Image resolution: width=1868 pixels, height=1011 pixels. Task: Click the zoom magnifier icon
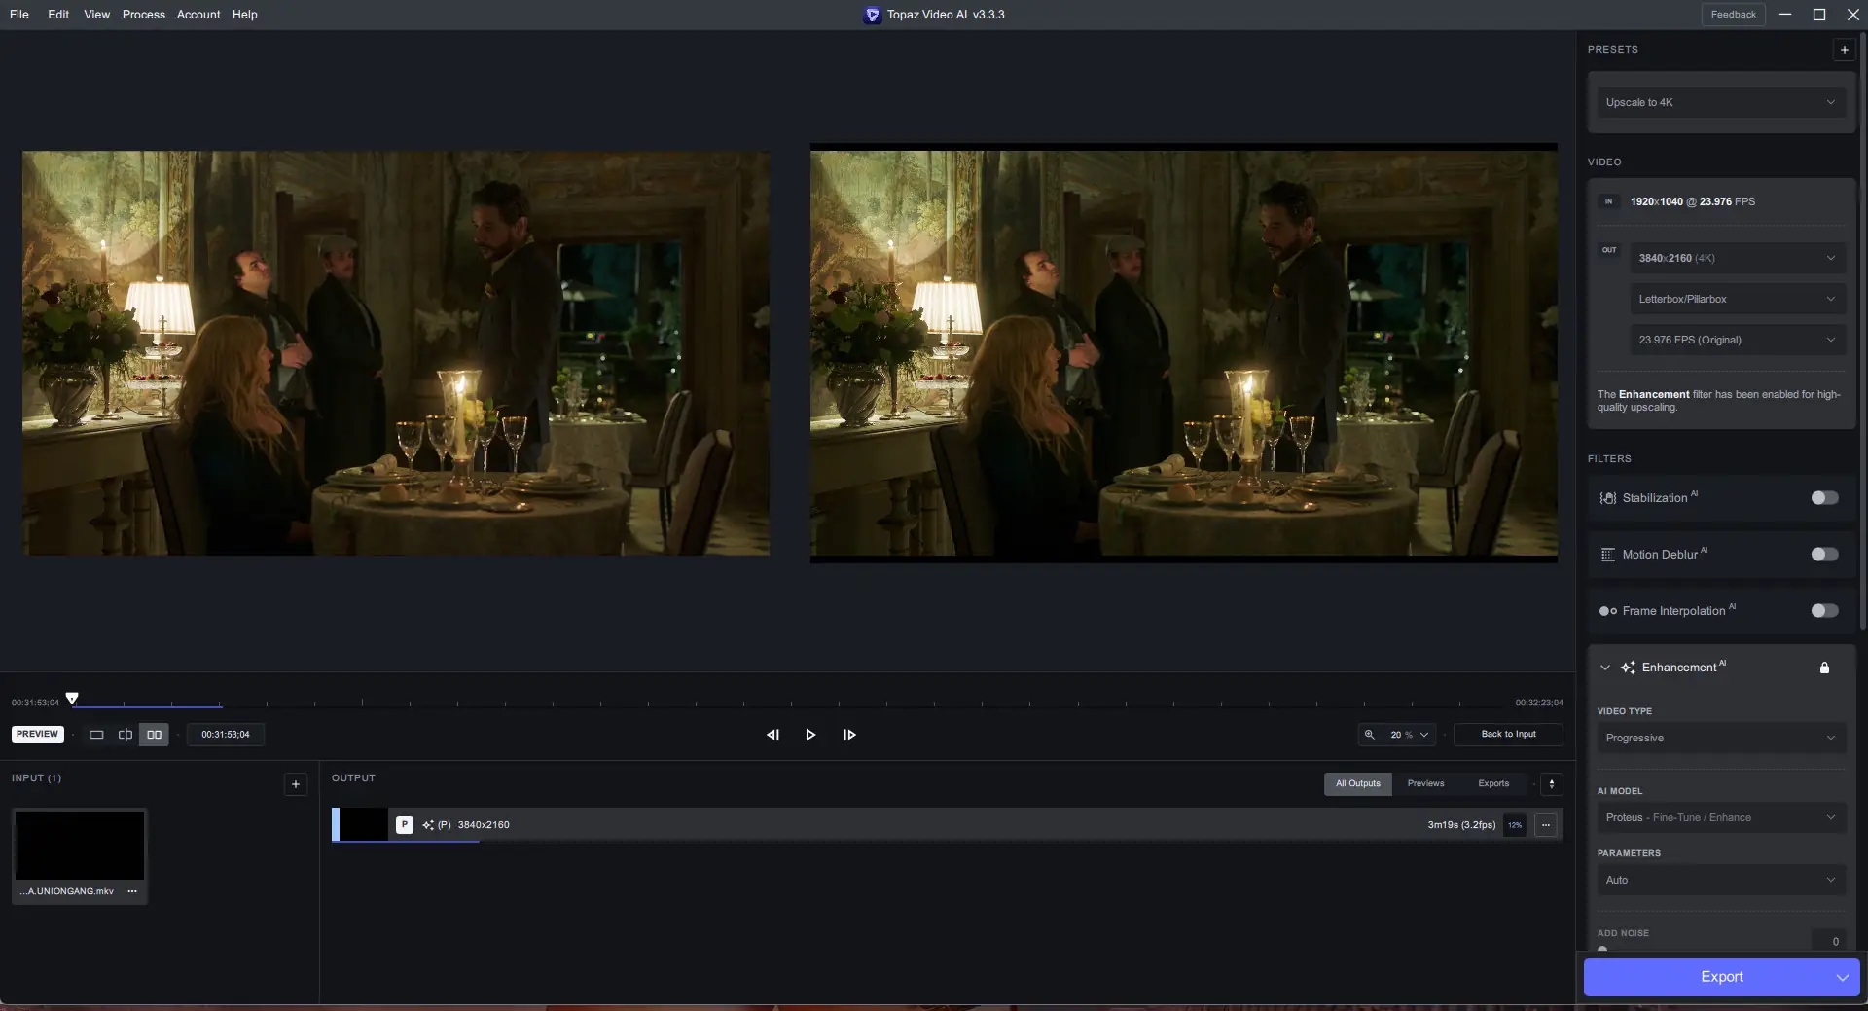[x=1370, y=735]
